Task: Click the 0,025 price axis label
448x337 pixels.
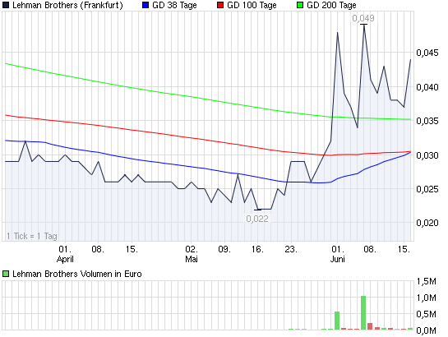Action: 427,189
